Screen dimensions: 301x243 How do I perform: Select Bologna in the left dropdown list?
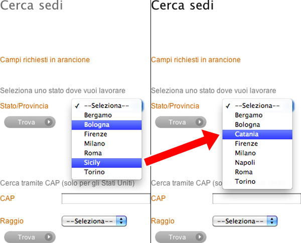(106, 125)
